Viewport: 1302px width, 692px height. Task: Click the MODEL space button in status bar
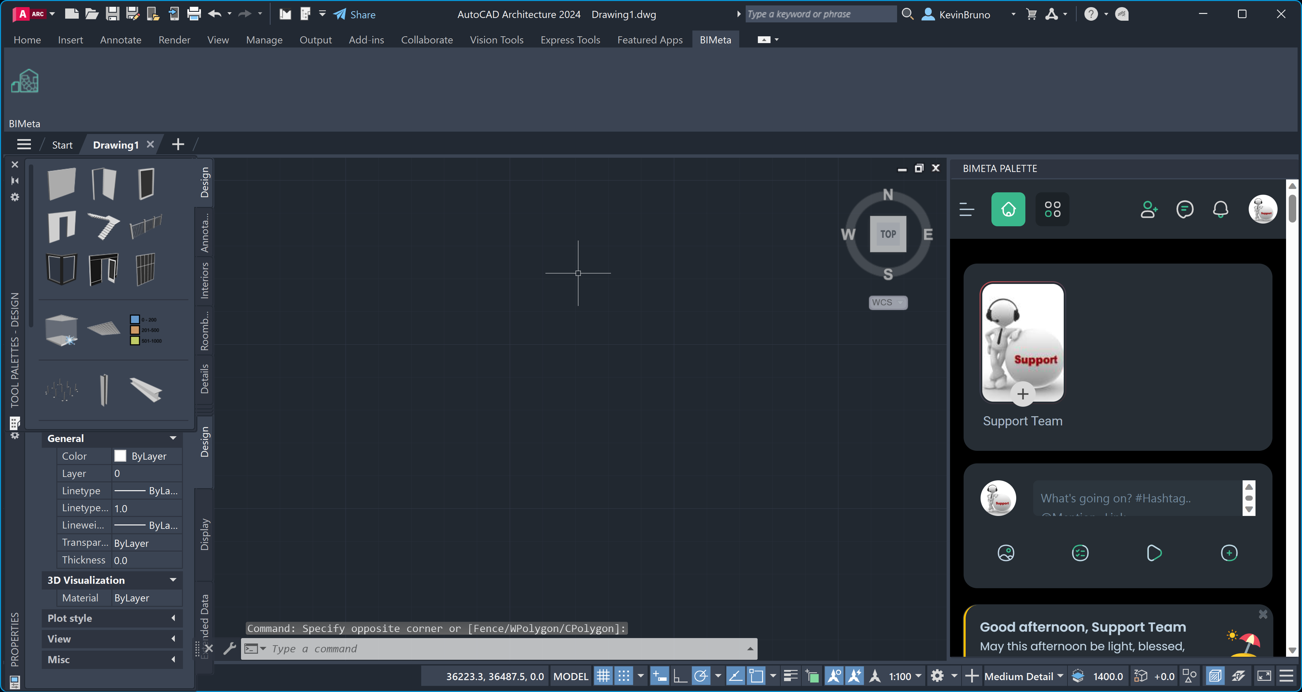pos(571,676)
